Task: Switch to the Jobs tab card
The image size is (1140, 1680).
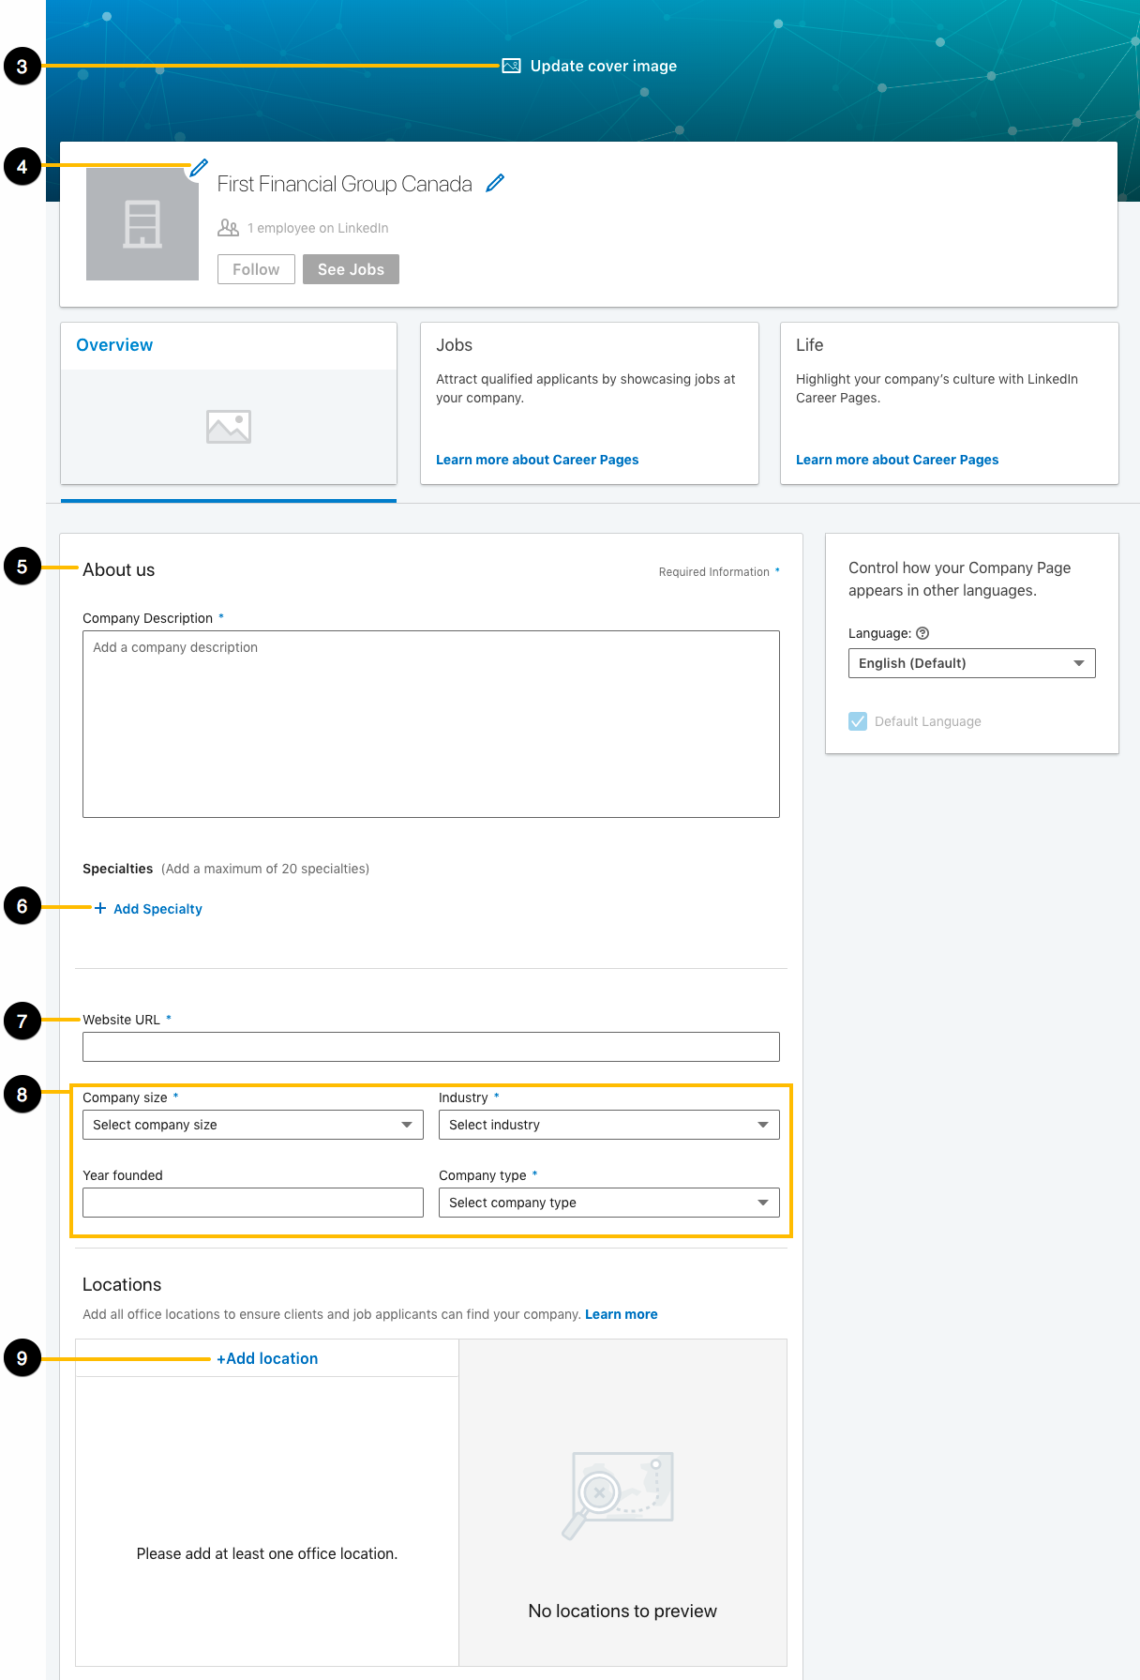Action: [590, 403]
